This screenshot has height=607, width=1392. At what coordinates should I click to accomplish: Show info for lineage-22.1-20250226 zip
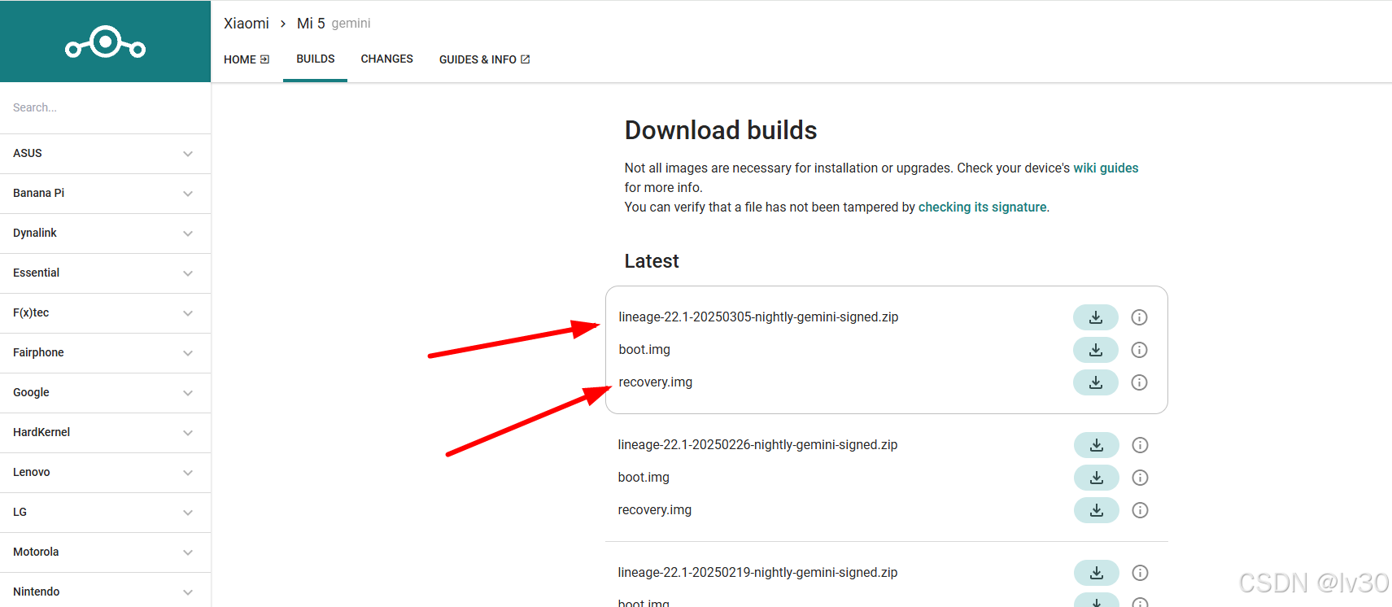point(1140,445)
